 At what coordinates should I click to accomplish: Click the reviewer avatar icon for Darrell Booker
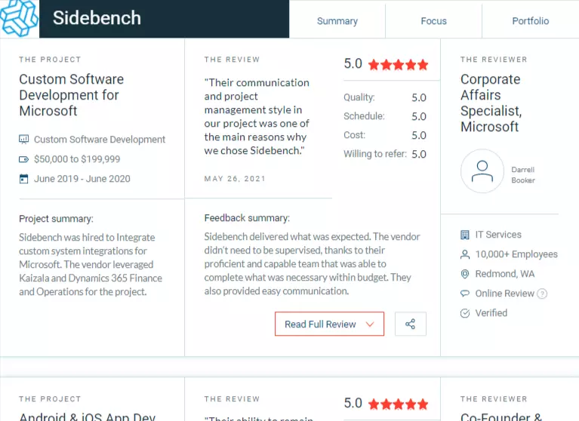pyautogui.click(x=482, y=171)
